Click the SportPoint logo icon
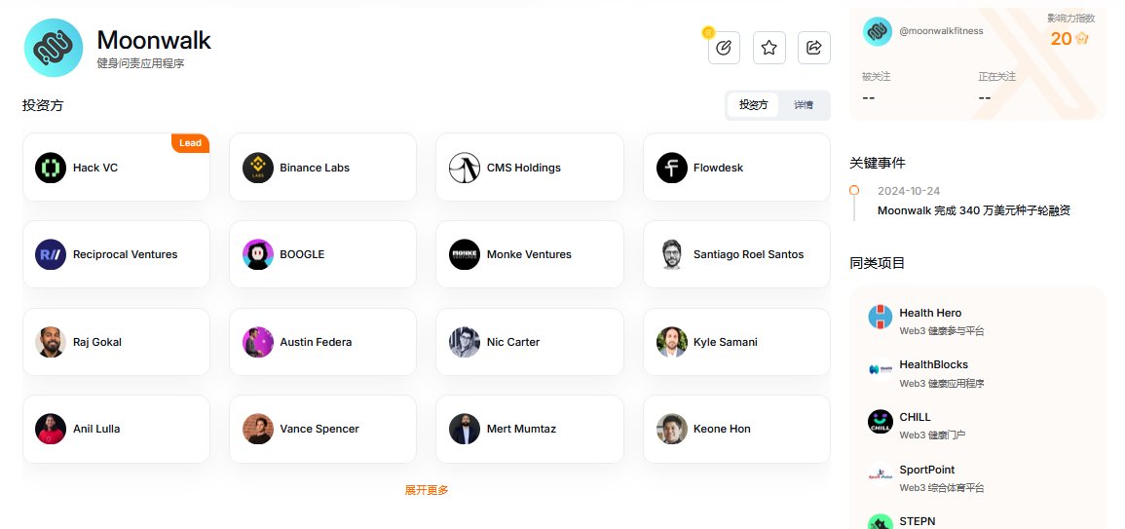The image size is (1125, 529). 881,473
